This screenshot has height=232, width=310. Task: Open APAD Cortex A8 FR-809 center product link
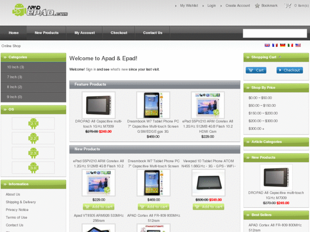154,218
